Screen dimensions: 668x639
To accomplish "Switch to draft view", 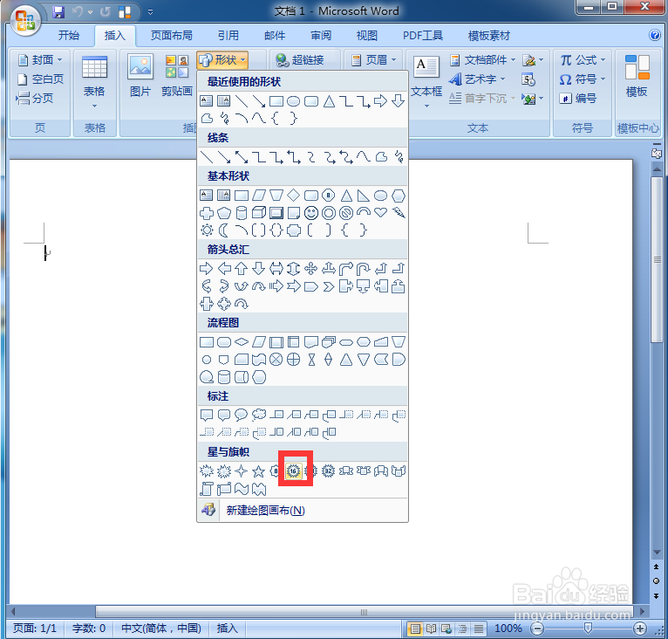I will (x=479, y=629).
